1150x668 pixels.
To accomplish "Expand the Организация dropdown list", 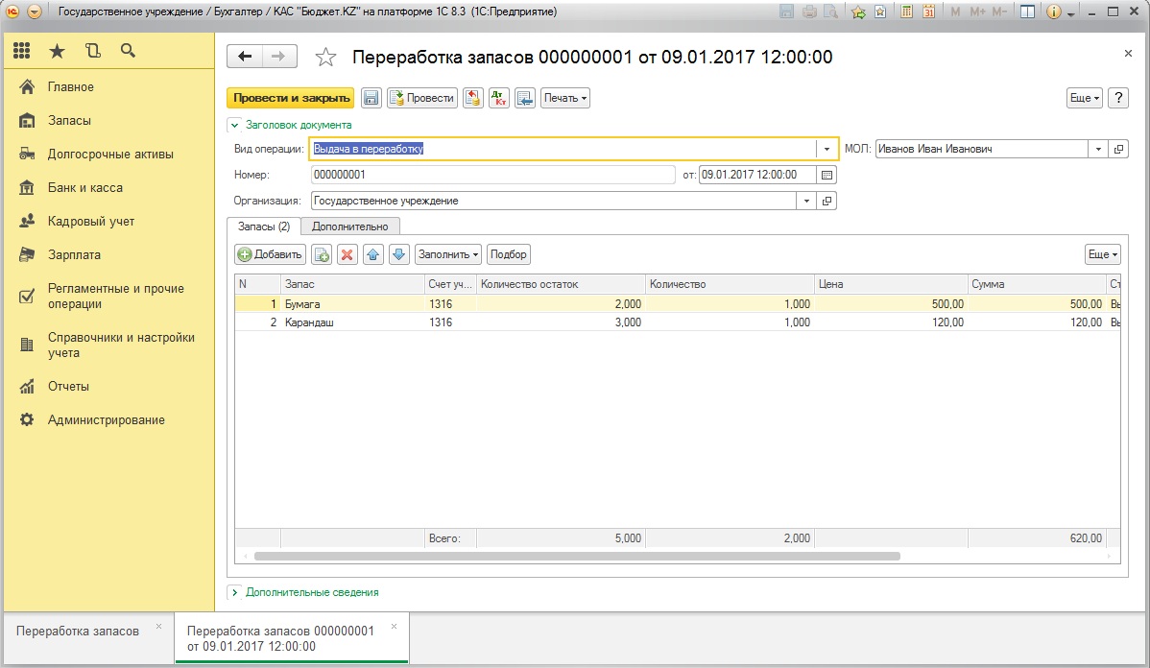I will click(806, 201).
